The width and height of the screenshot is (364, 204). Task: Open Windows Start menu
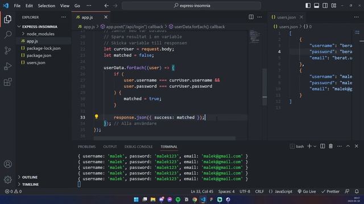pos(136,199)
